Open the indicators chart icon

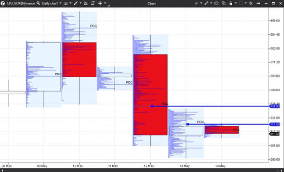(x=86, y=3)
